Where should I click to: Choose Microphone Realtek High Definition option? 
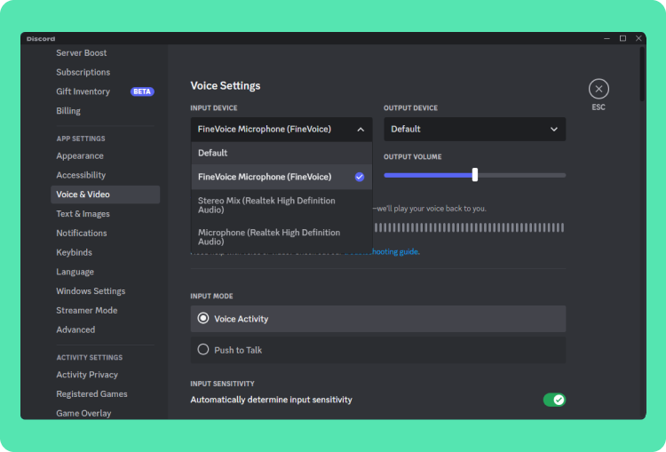tap(281, 237)
